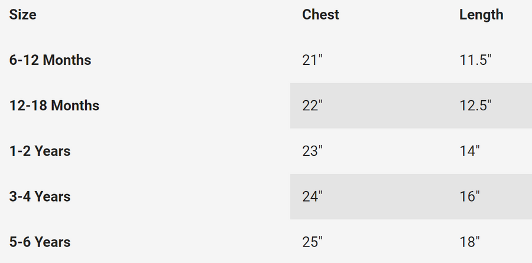The image size is (532, 263).
Task: Click the 16" length value
Action: (469, 196)
